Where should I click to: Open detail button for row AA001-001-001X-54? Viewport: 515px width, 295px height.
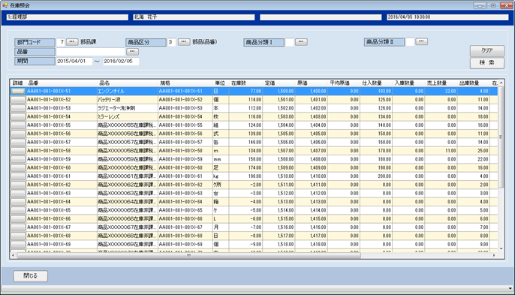point(18,116)
